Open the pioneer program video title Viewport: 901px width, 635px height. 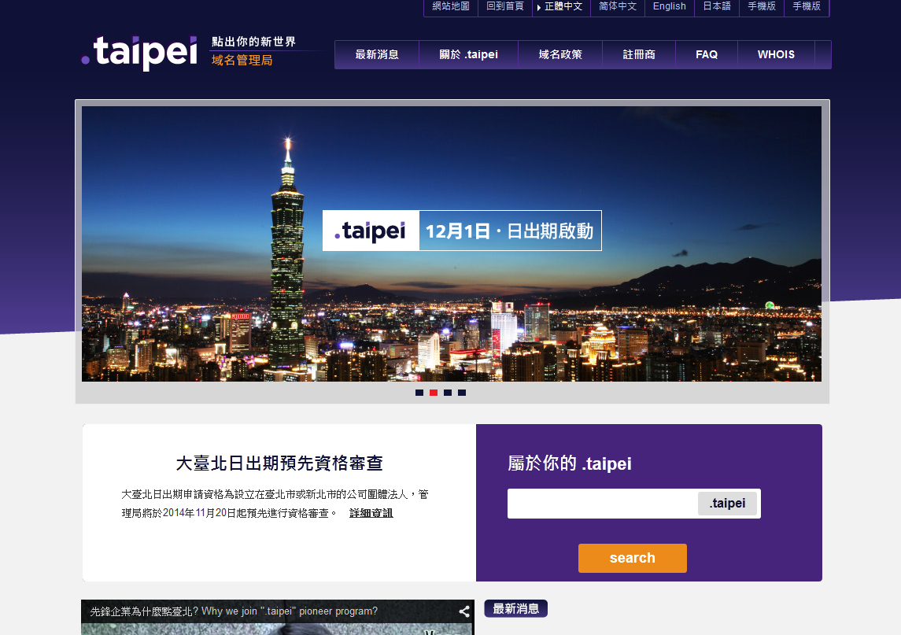(x=234, y=611)
